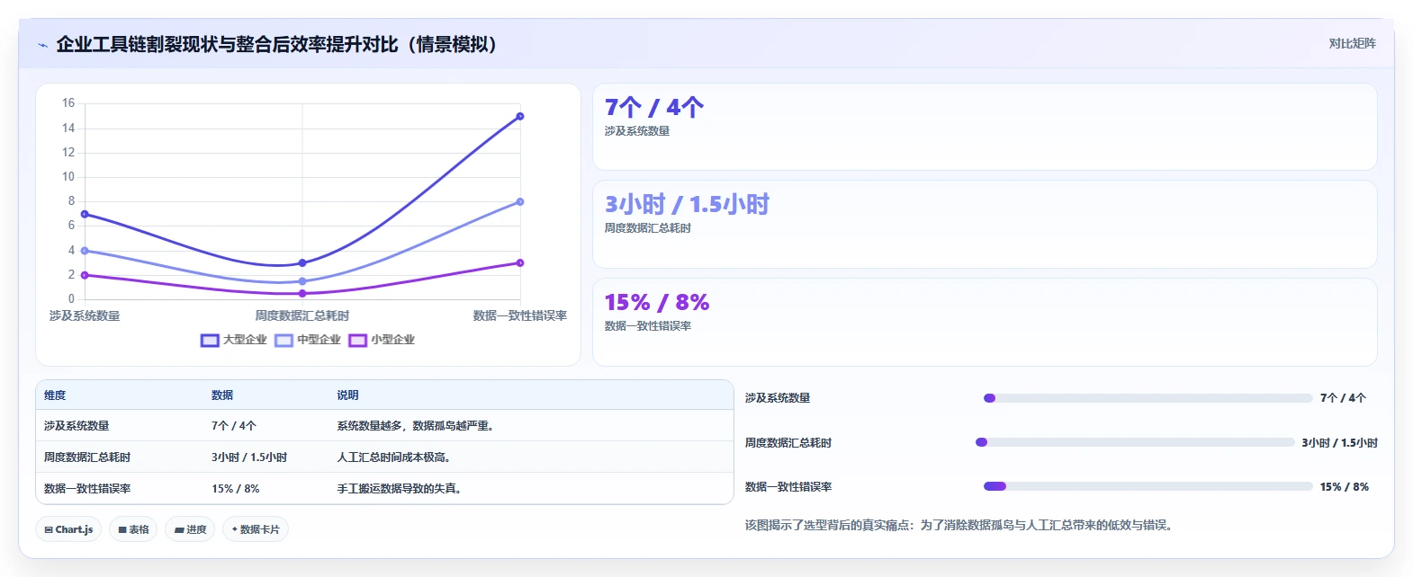Click the chart x-axis label 数据一致性错误率
Image resolution: width=1413 pixels, height=577 pixels.
coord(520,316)
